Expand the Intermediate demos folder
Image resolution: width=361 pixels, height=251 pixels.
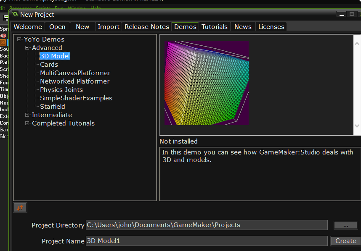pos(27,115)
